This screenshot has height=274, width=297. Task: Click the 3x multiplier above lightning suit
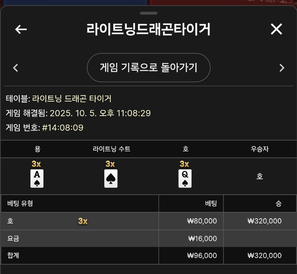pyautogui.click(x=110, y=164)
